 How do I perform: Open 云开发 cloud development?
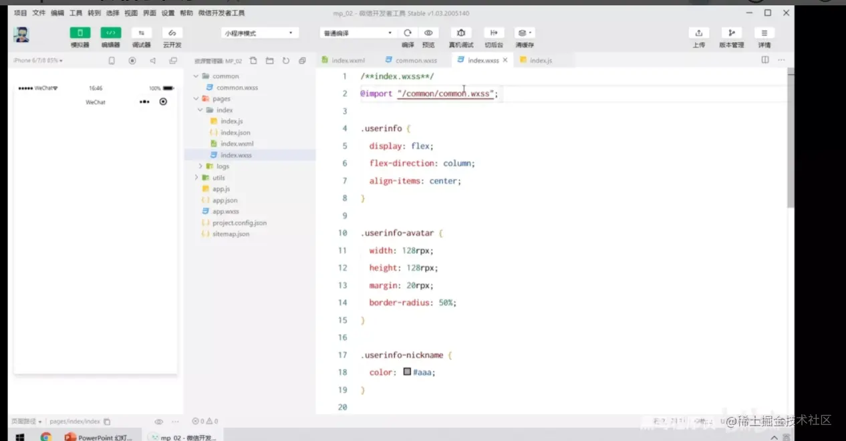[x=172, y=33]
